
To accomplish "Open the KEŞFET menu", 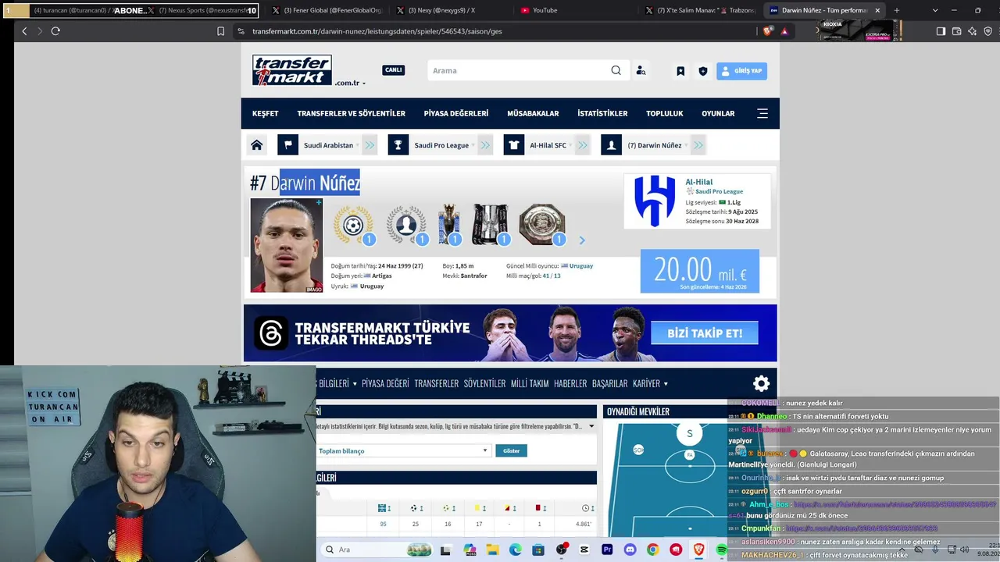I will click(265, 113).
